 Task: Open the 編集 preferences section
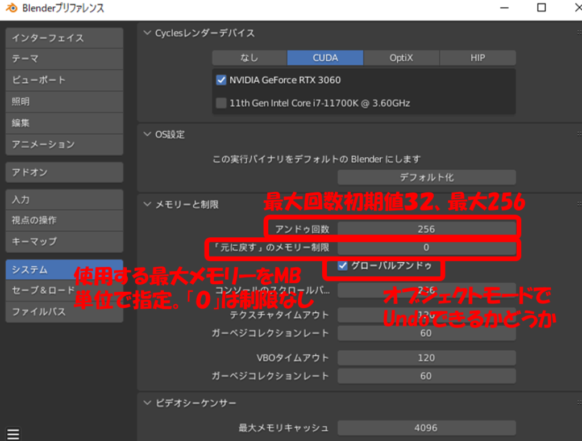pos(64,123)
